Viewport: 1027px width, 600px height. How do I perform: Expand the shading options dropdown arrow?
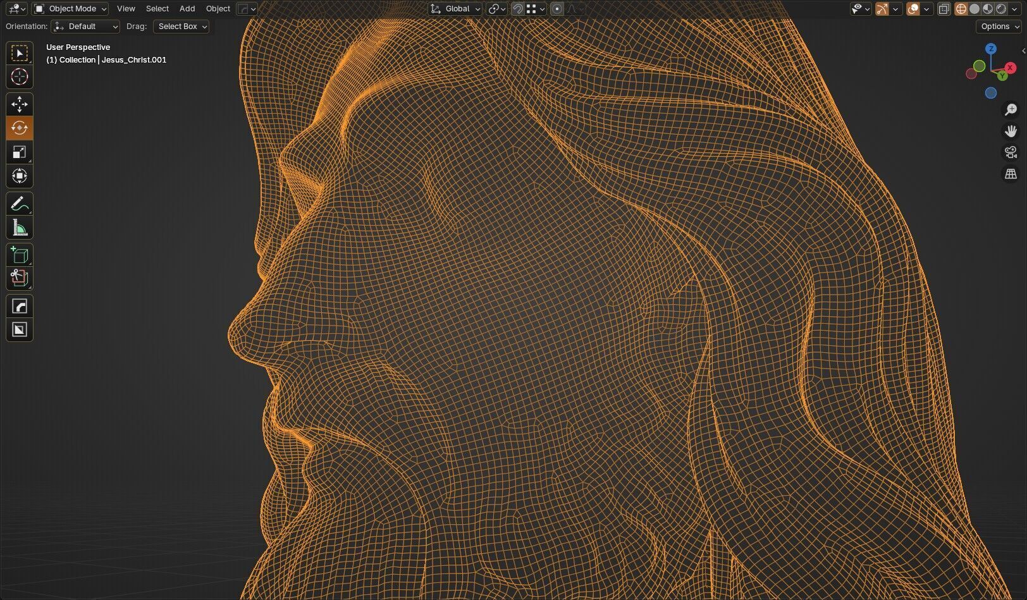pos(1015,9)
